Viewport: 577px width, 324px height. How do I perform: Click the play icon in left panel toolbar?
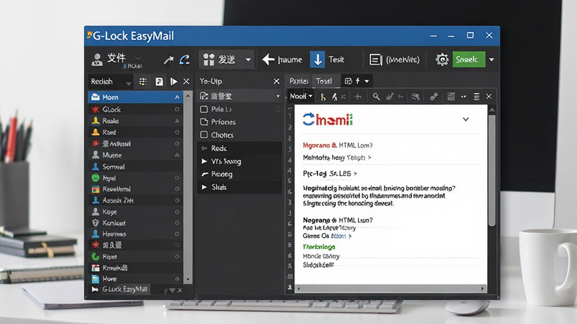tap(174, 82)
